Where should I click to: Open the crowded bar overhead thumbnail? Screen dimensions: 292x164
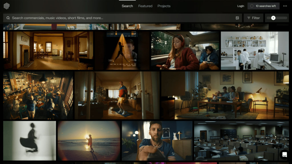click(x=38, y=95)
